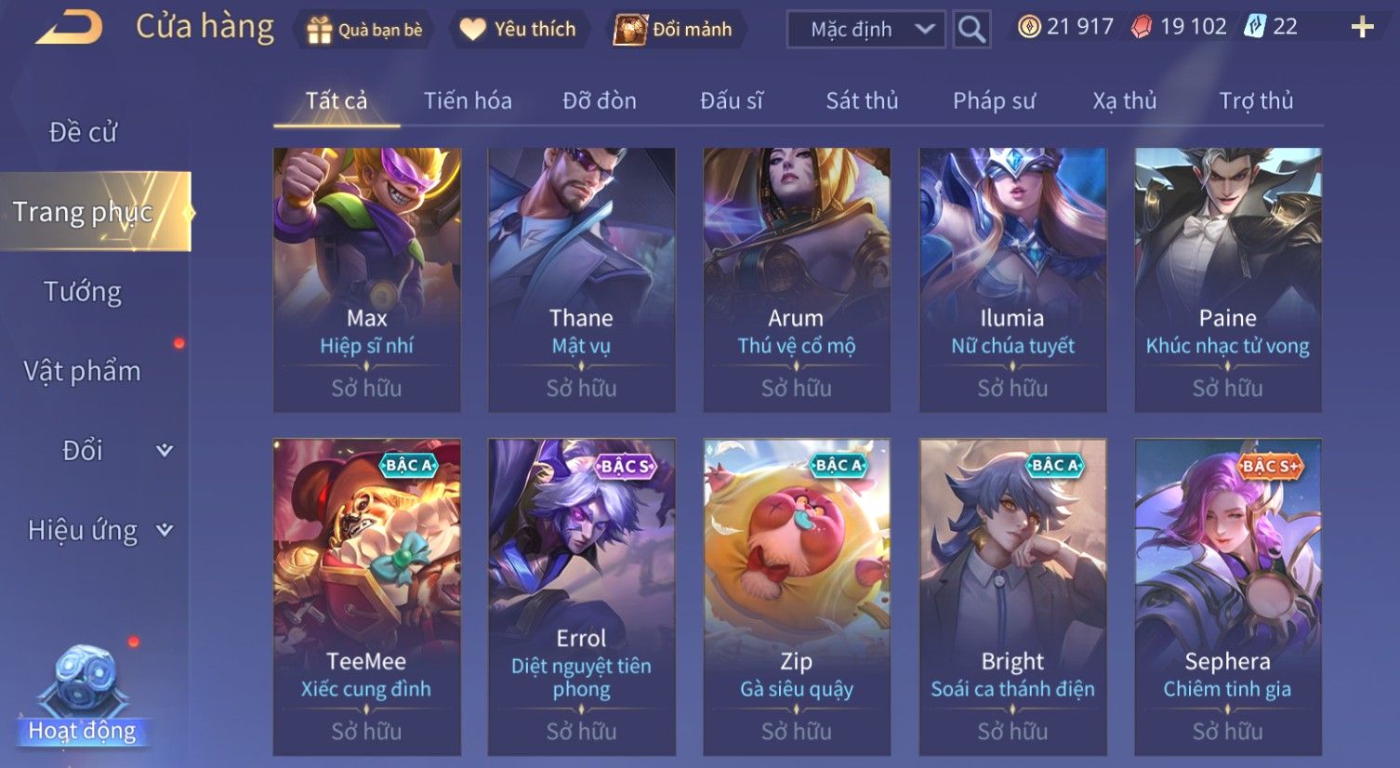
Task: Open the Đổi mảnh button
Action: point(673,30)
